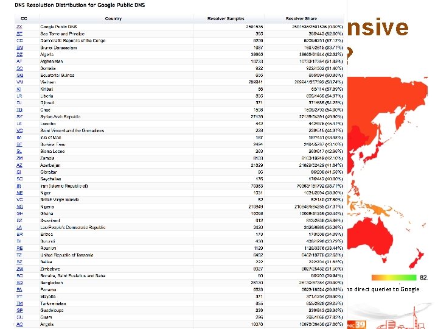Open the LA link for Lao People's Democratic Republic

pos(19,227)
